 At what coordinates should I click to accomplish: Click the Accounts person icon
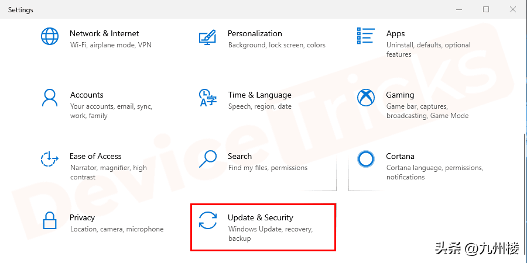click(50, 98)
